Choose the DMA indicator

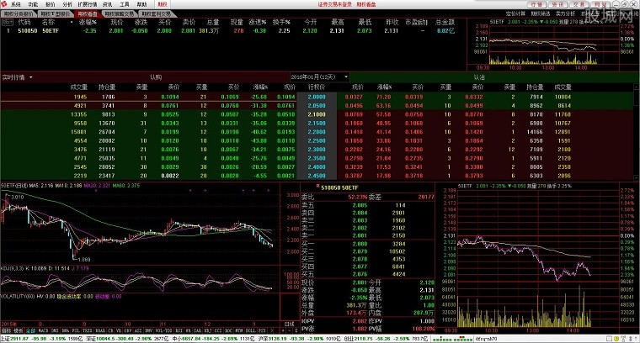point(65,330)
